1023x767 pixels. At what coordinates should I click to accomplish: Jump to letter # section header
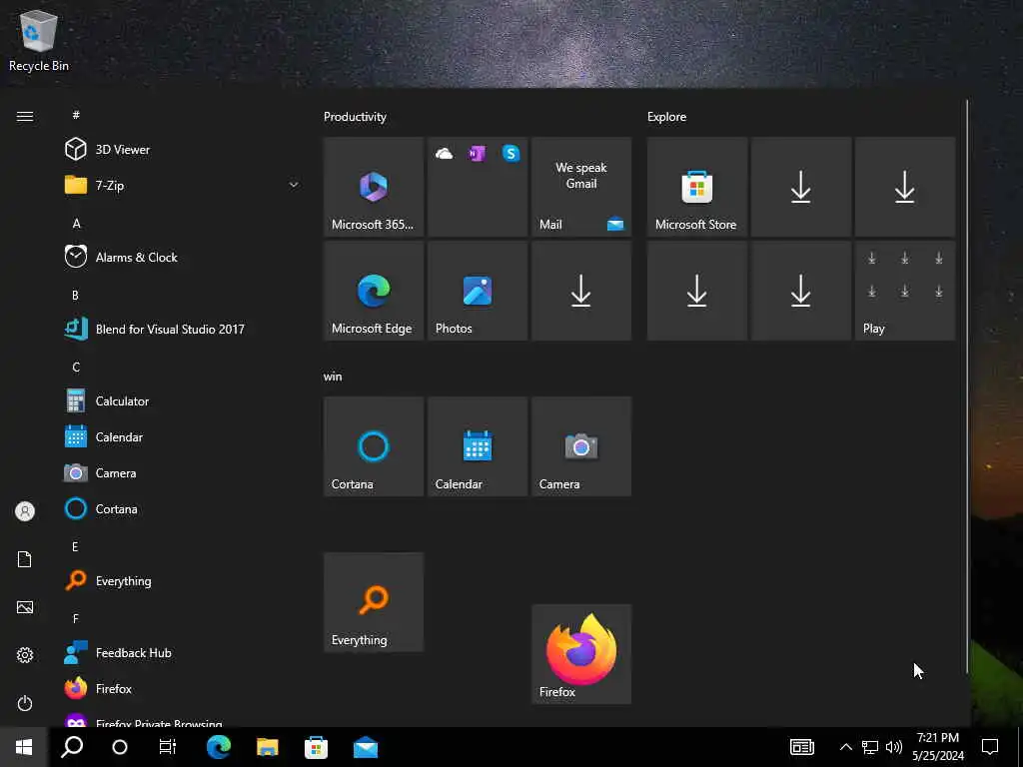point(76,115)
